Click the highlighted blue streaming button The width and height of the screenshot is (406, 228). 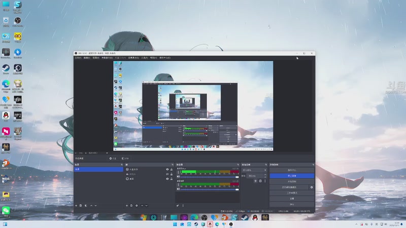click(x=292, y=176)
